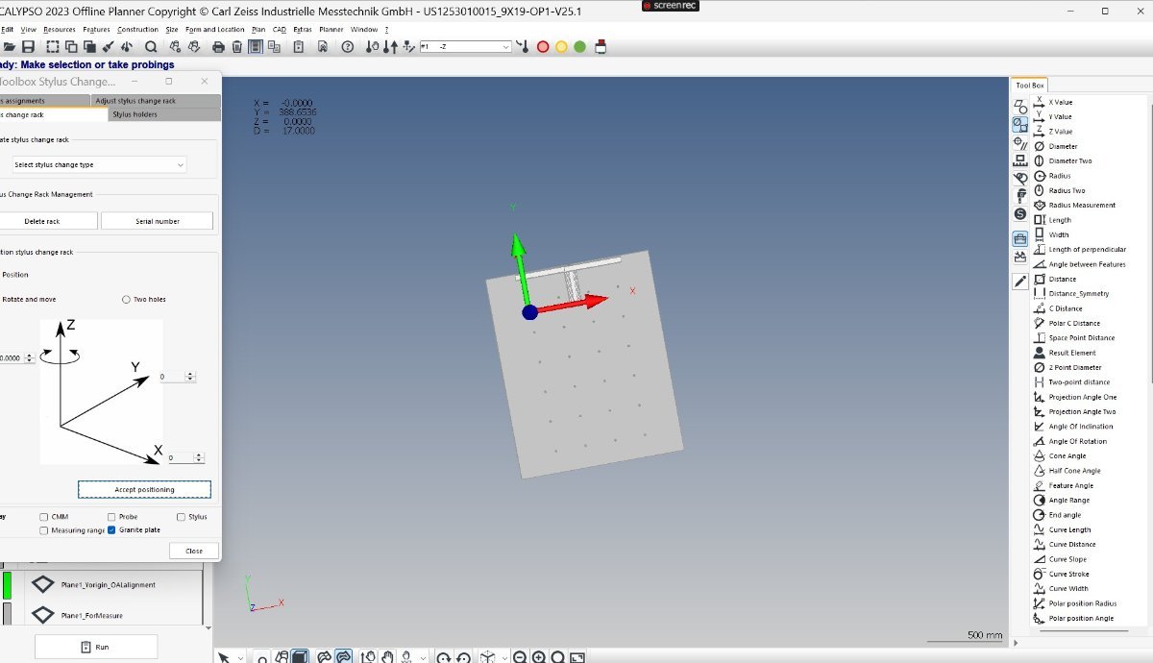Screen dimensions: 1153x663
Task: Click the shaded solid cube view icon
Action: click(x=300, y=657)
